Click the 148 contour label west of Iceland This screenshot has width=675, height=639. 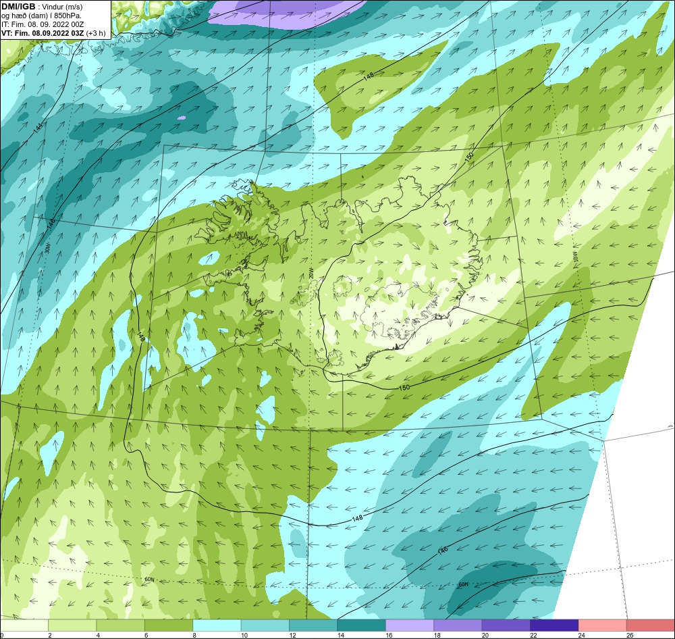(x=141, y=336)
